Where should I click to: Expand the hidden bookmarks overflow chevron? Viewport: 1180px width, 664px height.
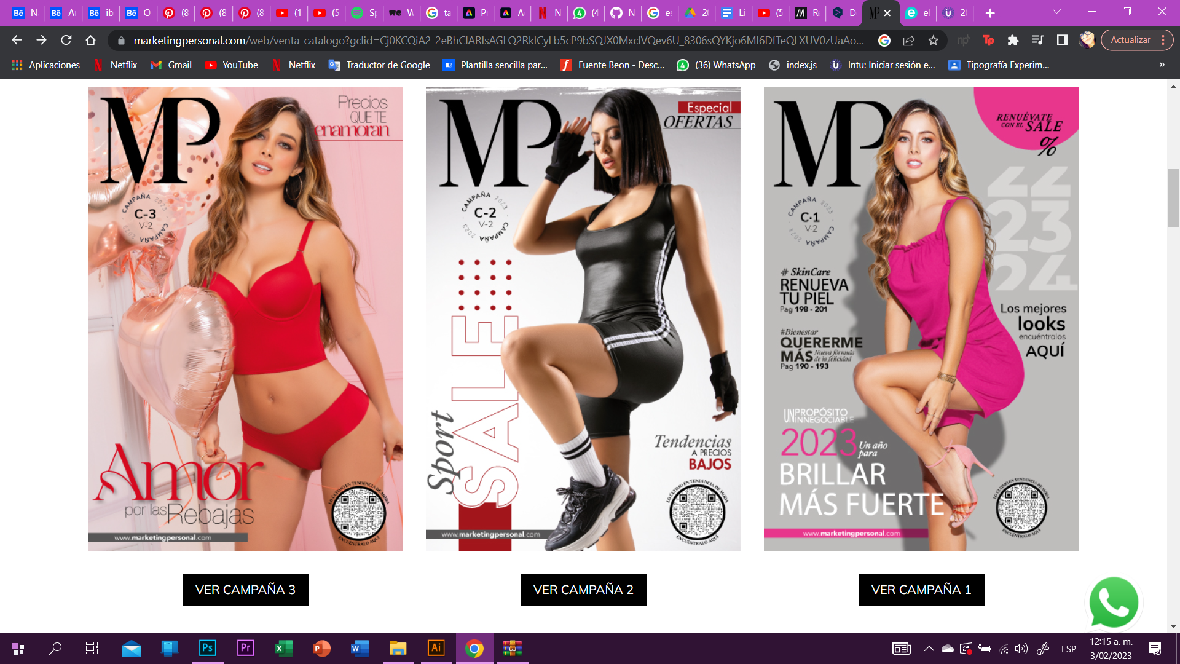(1162, 65)
